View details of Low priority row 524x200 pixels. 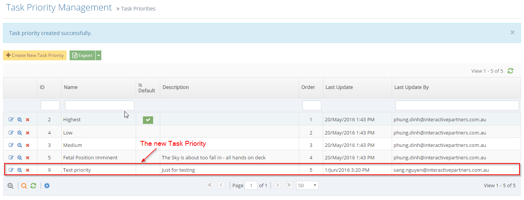point(20,133)
